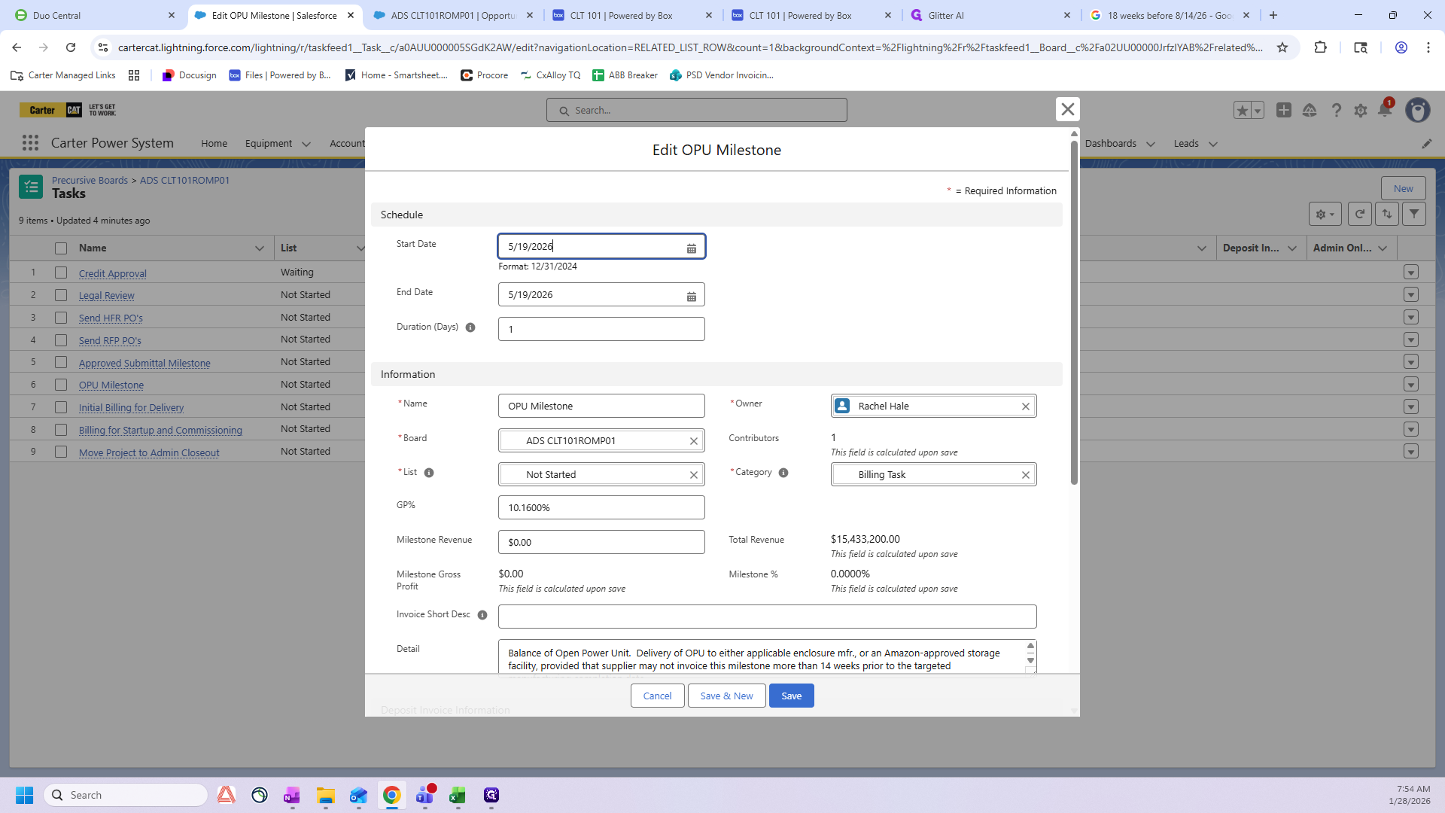Image resolution: width=1445 pixels, height=813 pixels.
Task: Check the Credit Approval row checkbox
Action: tap(61, 273)
